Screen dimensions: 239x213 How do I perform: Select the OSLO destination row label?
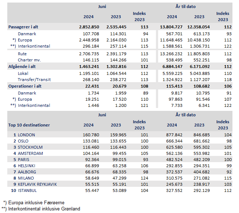tap(23, 141)
